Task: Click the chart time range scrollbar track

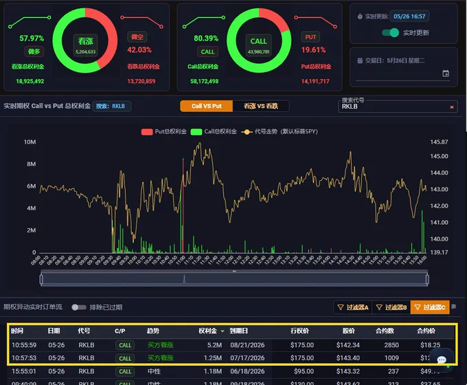Action: point(234,279)
